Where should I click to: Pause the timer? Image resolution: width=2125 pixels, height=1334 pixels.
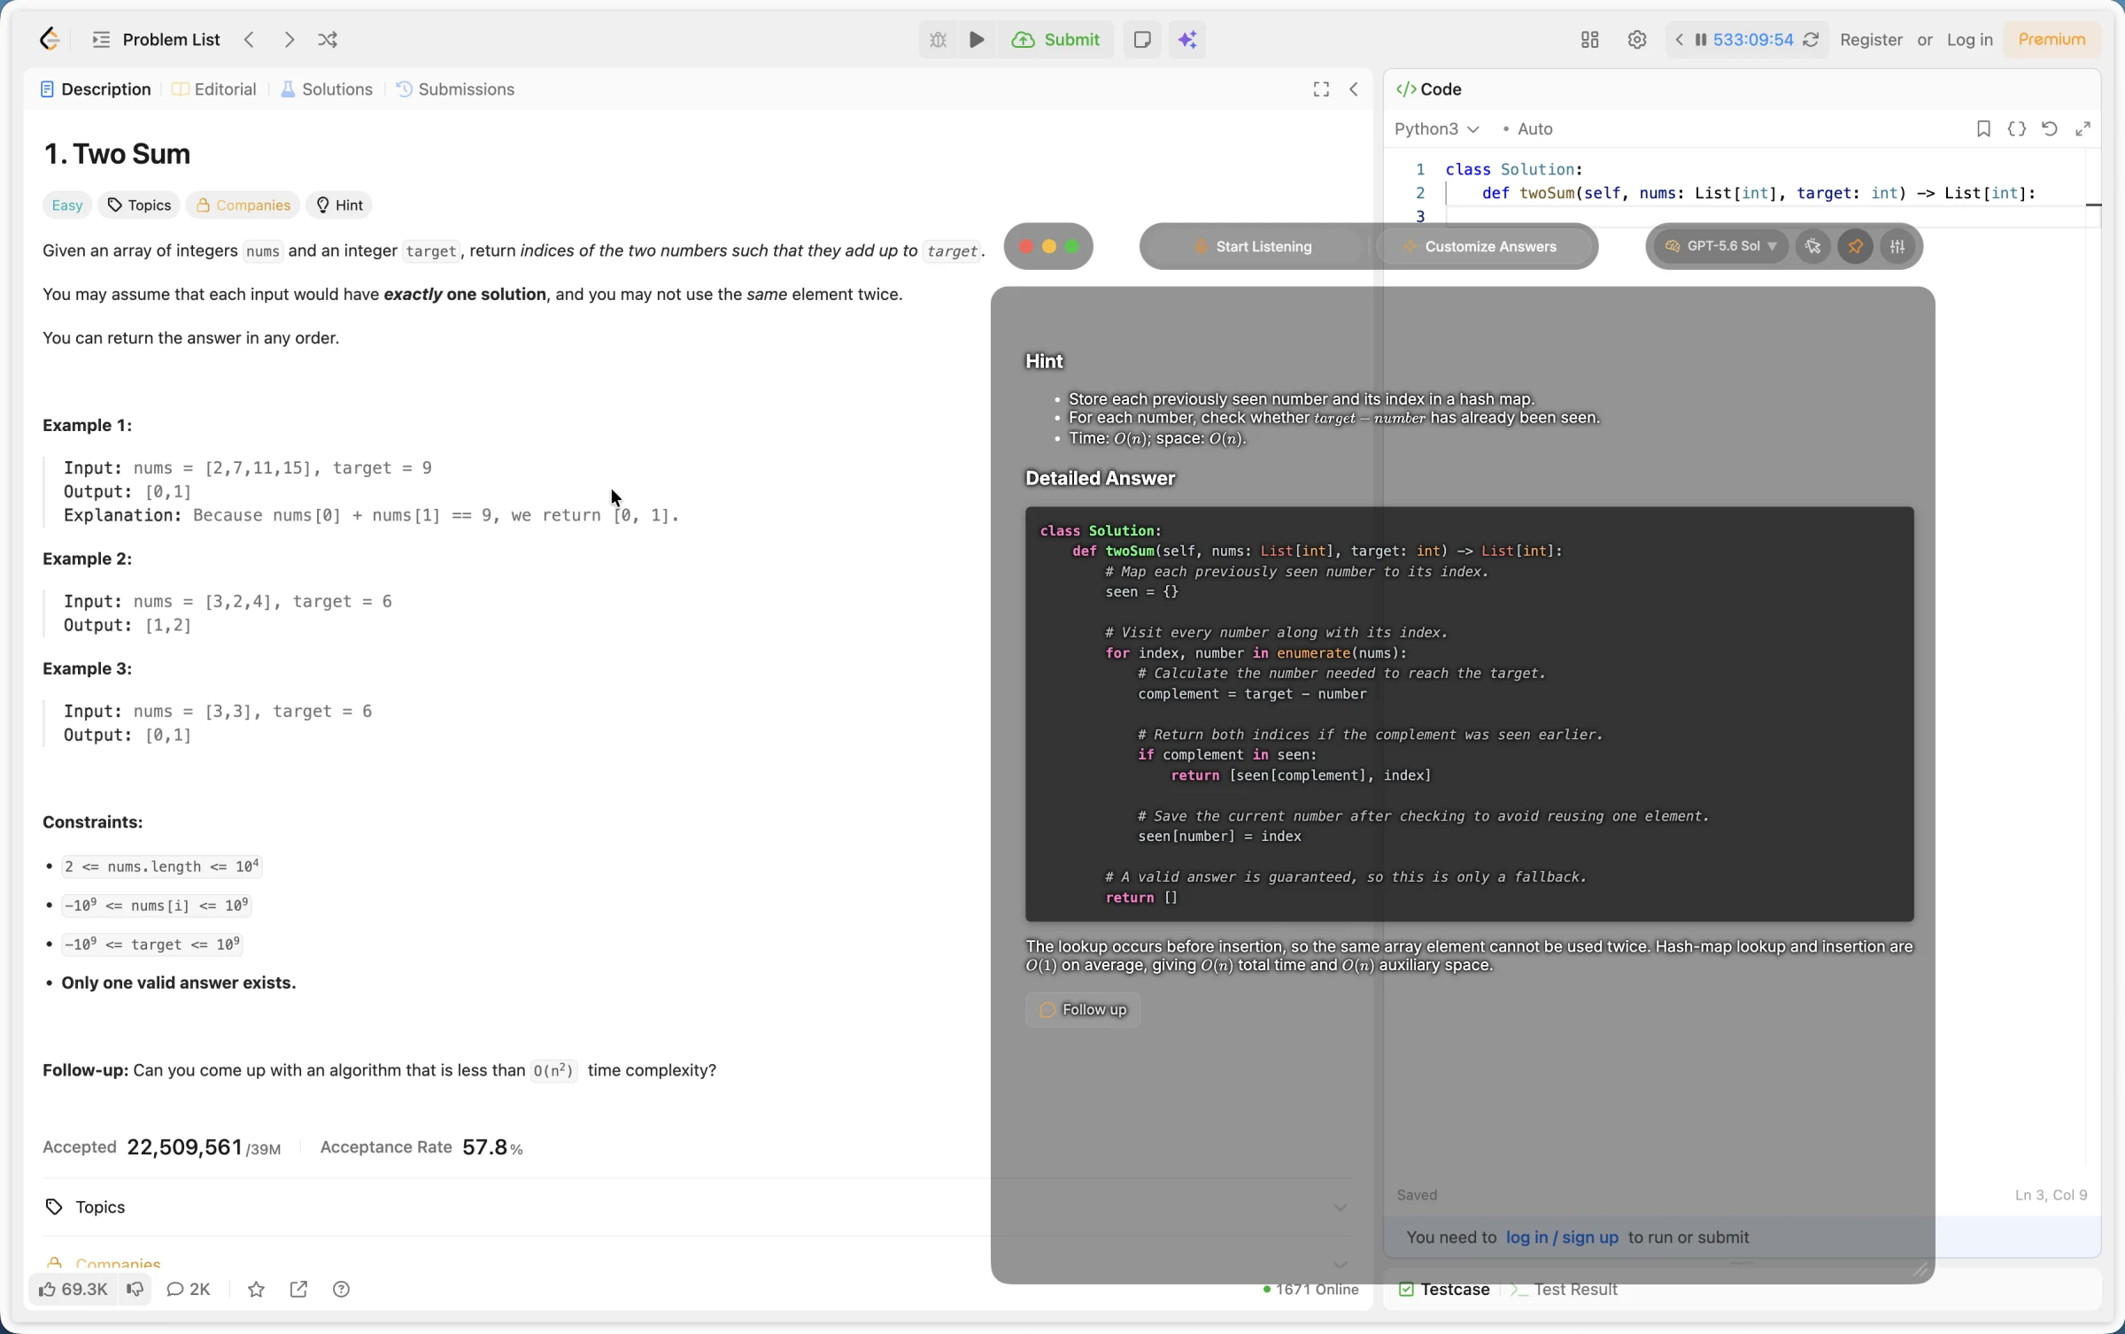click(x=1700, y=39)
